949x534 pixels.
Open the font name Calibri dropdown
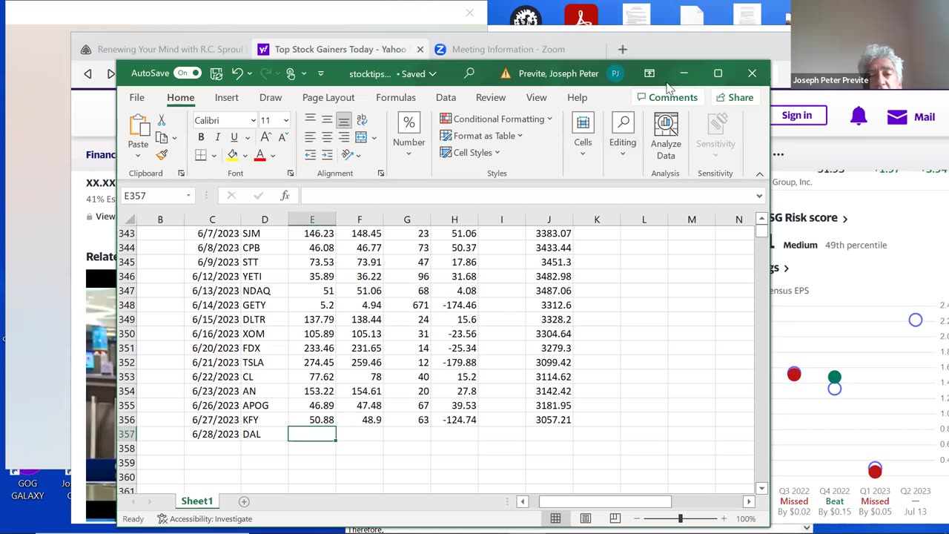tap(253, 120)
